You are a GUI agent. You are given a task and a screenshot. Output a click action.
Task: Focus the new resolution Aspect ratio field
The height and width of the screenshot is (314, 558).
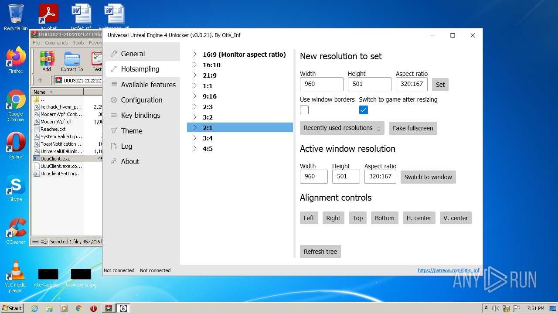click(x=412, y=84)
